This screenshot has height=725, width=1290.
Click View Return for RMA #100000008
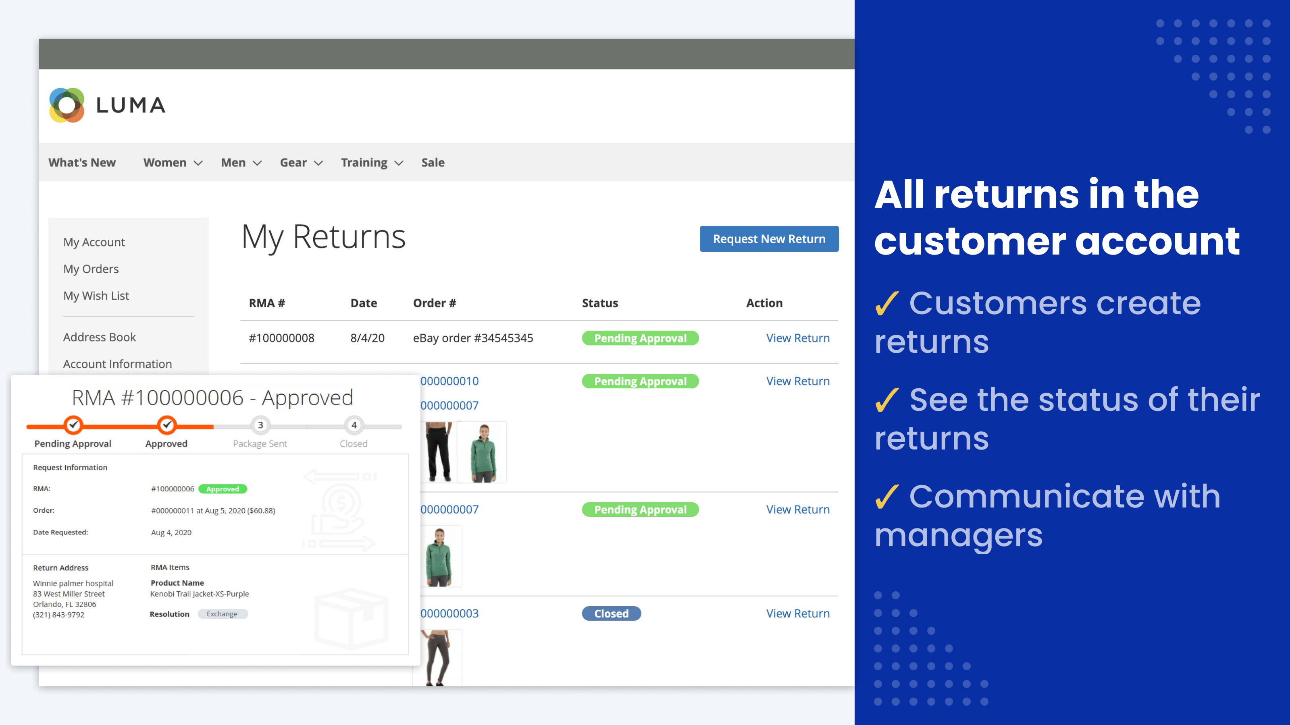tap(797, 337)
